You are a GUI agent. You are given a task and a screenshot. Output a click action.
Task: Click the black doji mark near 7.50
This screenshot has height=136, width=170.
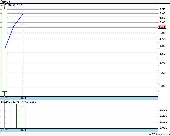pos(14,9)
